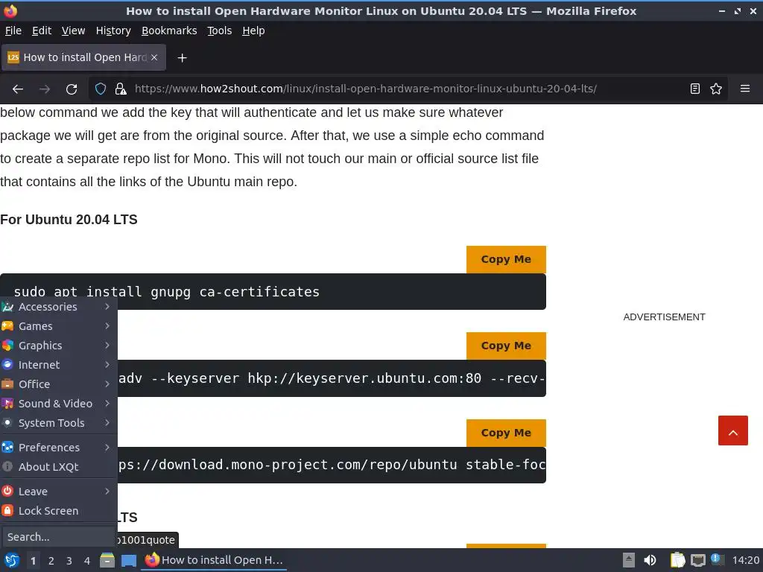Viewport: 763px width, 572px height.
Task: Reload the current page
Action: coord(72,89)
